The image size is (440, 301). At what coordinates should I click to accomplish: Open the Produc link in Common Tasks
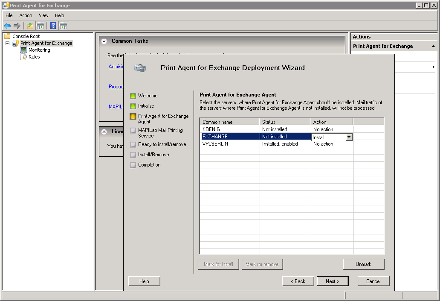(116, 87)
